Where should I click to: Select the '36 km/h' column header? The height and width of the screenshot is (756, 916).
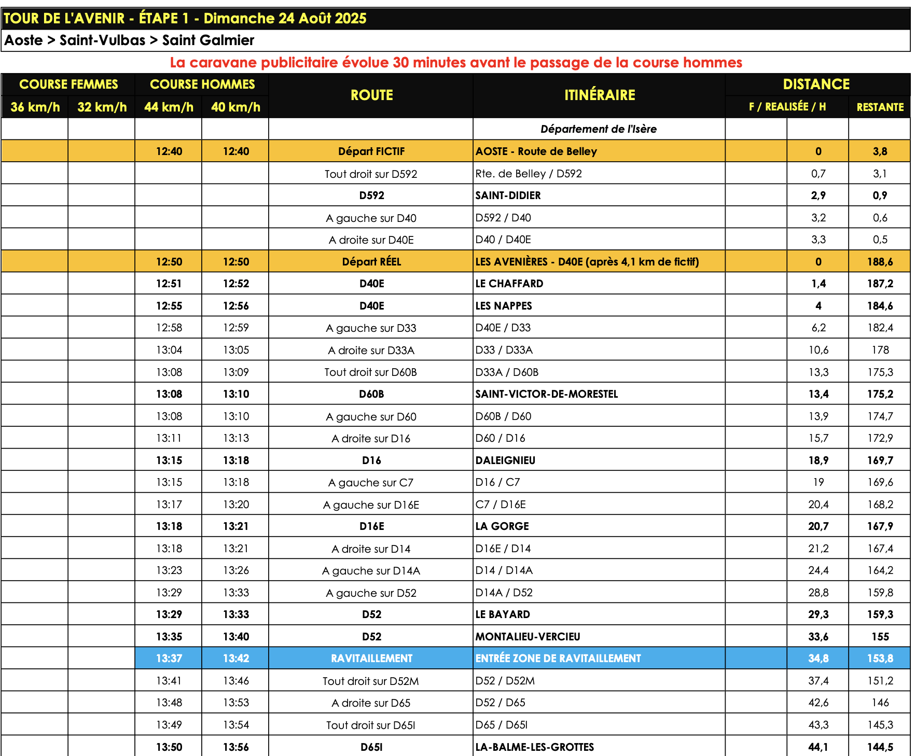click(35, 107)
